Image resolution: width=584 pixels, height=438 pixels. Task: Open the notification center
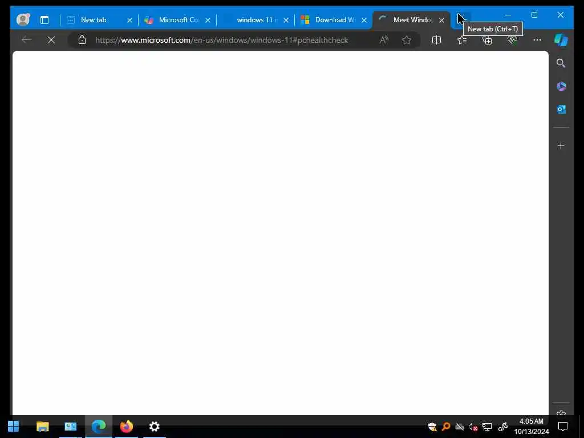(563, 427)
